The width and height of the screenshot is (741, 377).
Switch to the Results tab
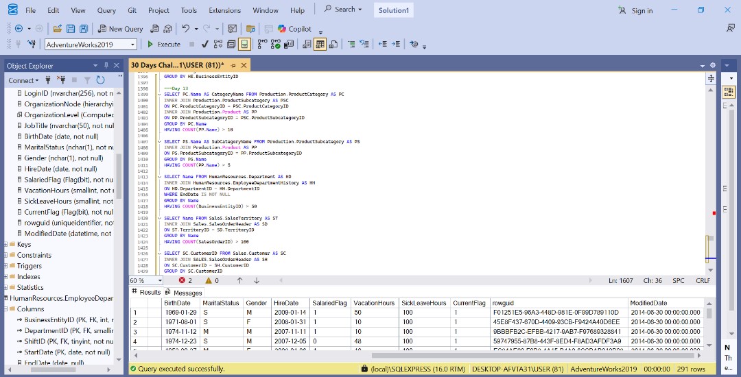point(146,292)
